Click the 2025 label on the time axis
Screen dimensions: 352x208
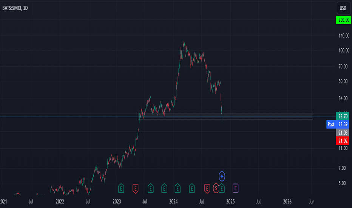230,202
